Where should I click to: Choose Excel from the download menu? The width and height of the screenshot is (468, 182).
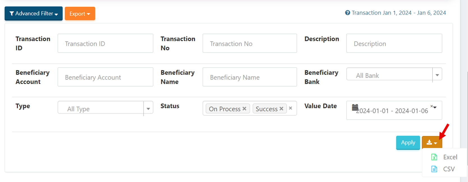tap(450, 157)
